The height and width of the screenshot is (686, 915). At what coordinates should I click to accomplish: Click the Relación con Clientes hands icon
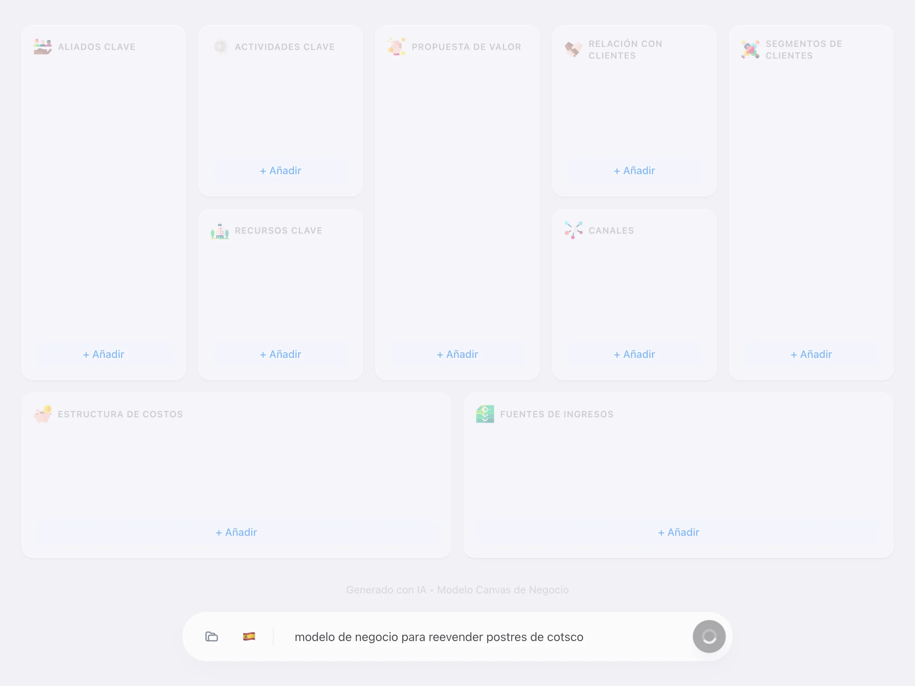(x=574, y=49)
